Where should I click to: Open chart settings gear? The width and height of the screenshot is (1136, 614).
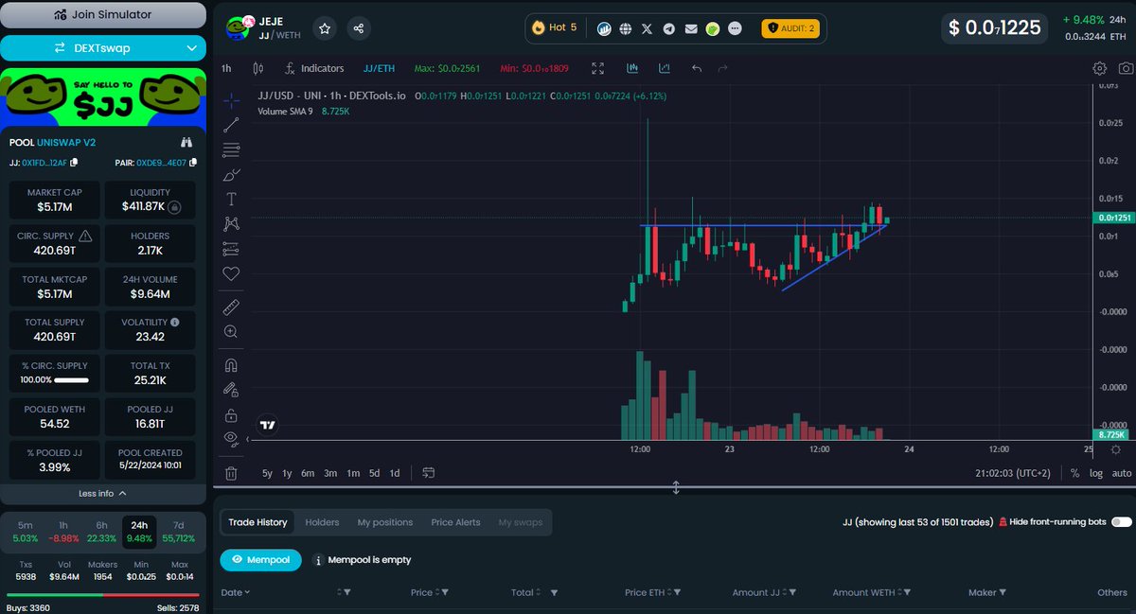(x=1099, y=68)
